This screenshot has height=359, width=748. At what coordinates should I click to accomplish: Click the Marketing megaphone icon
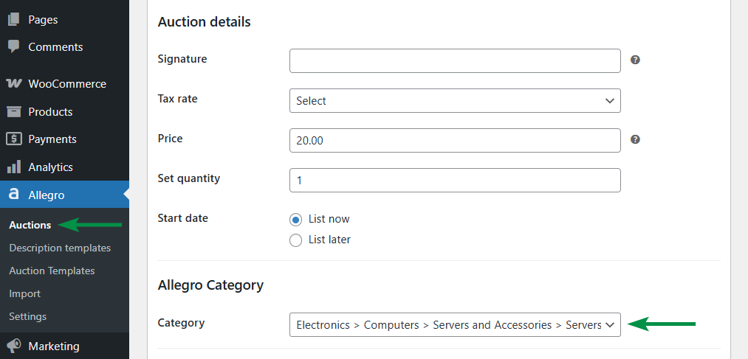[14, 346]
